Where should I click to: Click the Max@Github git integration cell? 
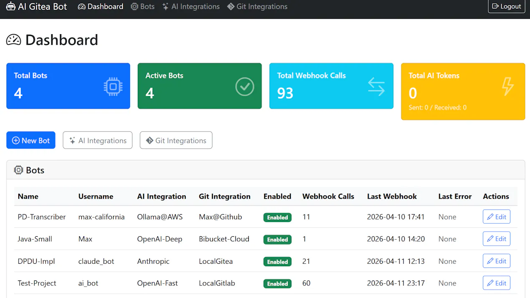point(220,217)
